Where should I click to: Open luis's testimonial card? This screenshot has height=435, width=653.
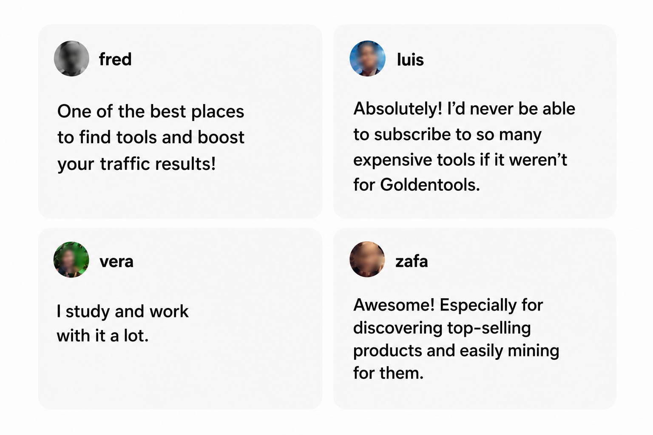475,121
